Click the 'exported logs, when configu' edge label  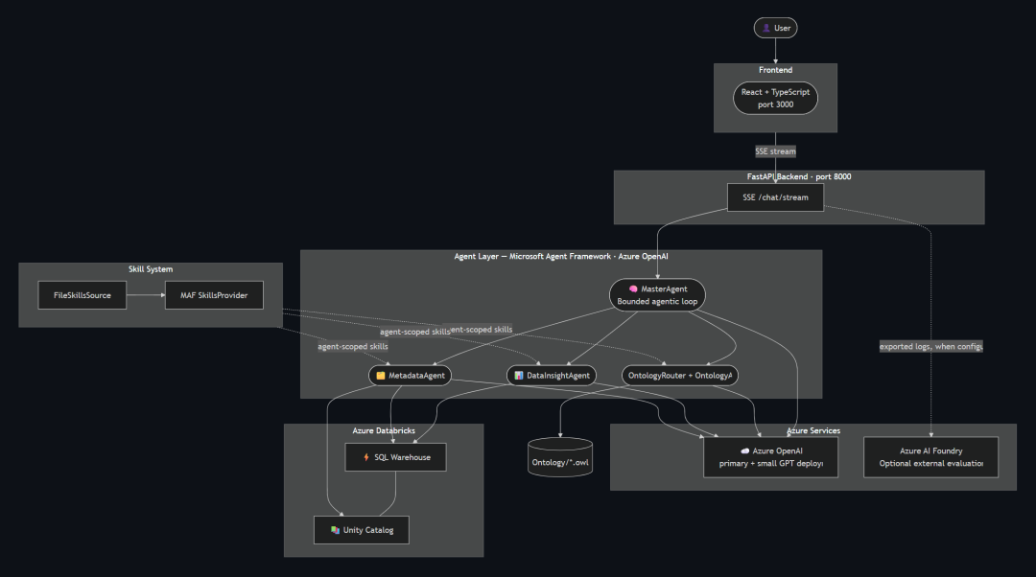click(x=930, y=347)
